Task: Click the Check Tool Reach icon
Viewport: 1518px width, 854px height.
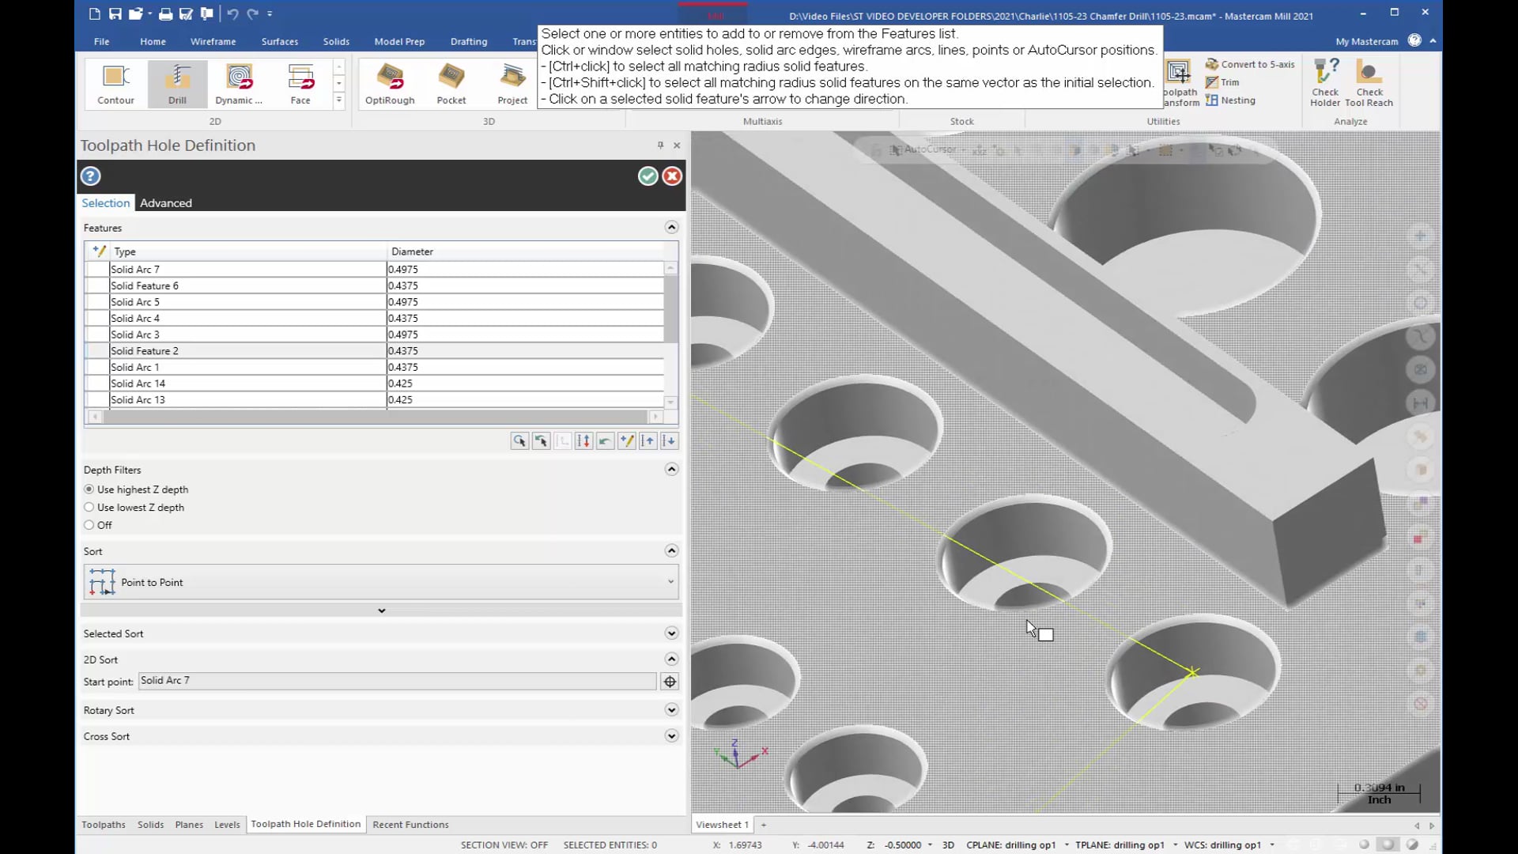Action: [x=1369, y=82]
